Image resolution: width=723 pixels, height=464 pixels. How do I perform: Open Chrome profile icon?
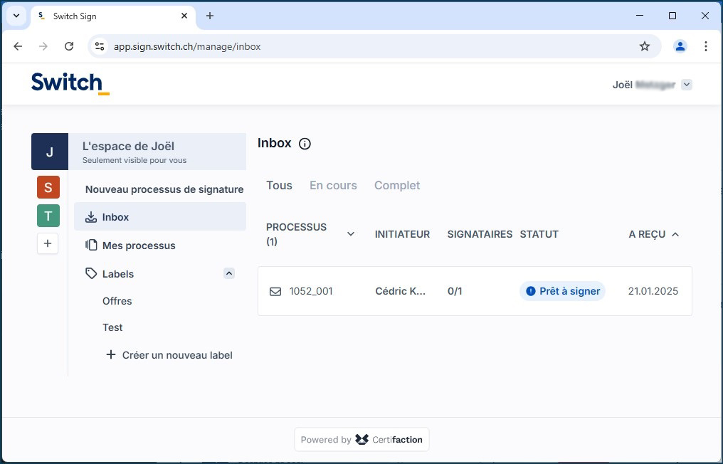[x=680, y=46]
